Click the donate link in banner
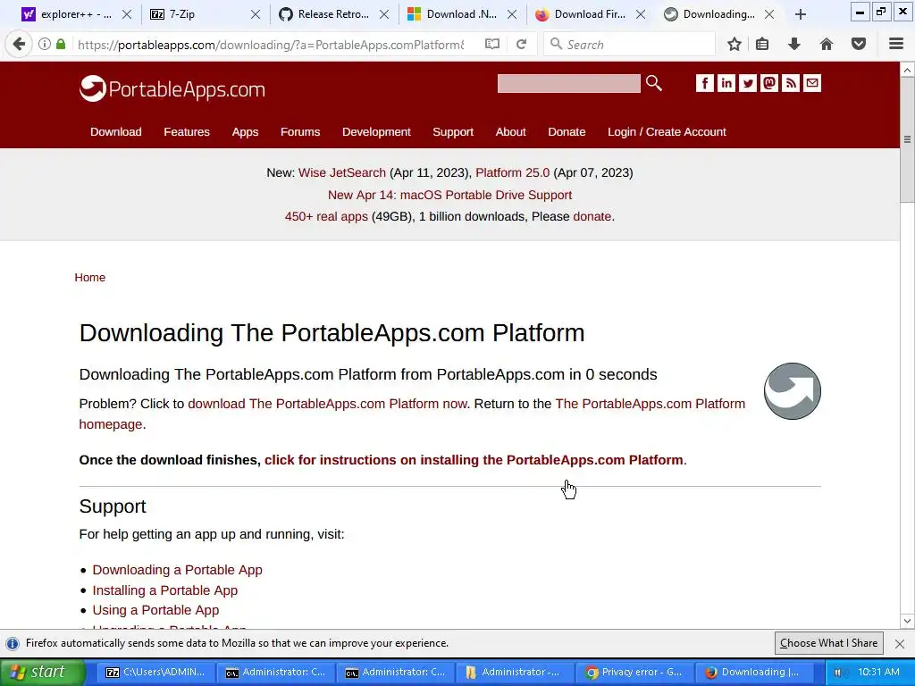Image resolution: width=915 pixels, height=686 pixels. coord(592,216)
